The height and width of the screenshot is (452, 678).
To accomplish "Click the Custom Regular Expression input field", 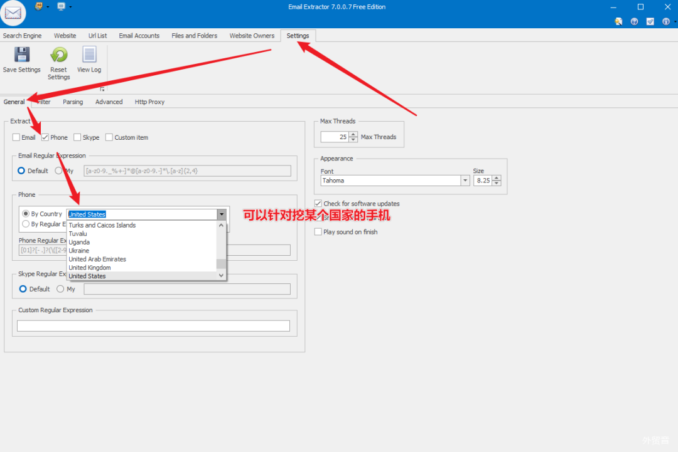I will pos(154,326).
